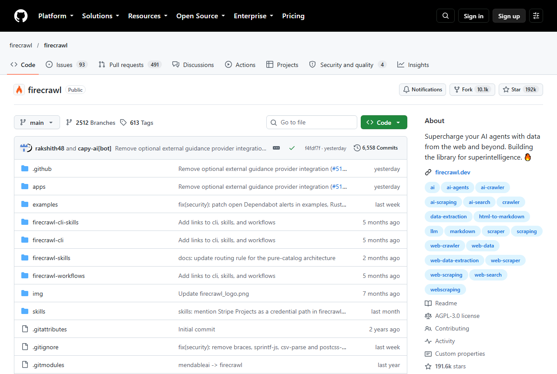Select the ai-agents topic tag

tap(457, 187)
